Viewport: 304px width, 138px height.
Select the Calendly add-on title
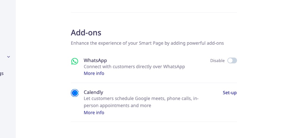pyautogui.click(x=93, y=92)
